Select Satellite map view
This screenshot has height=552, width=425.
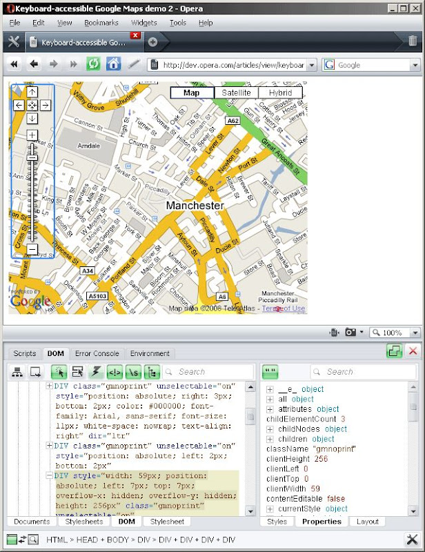point(236,93)
